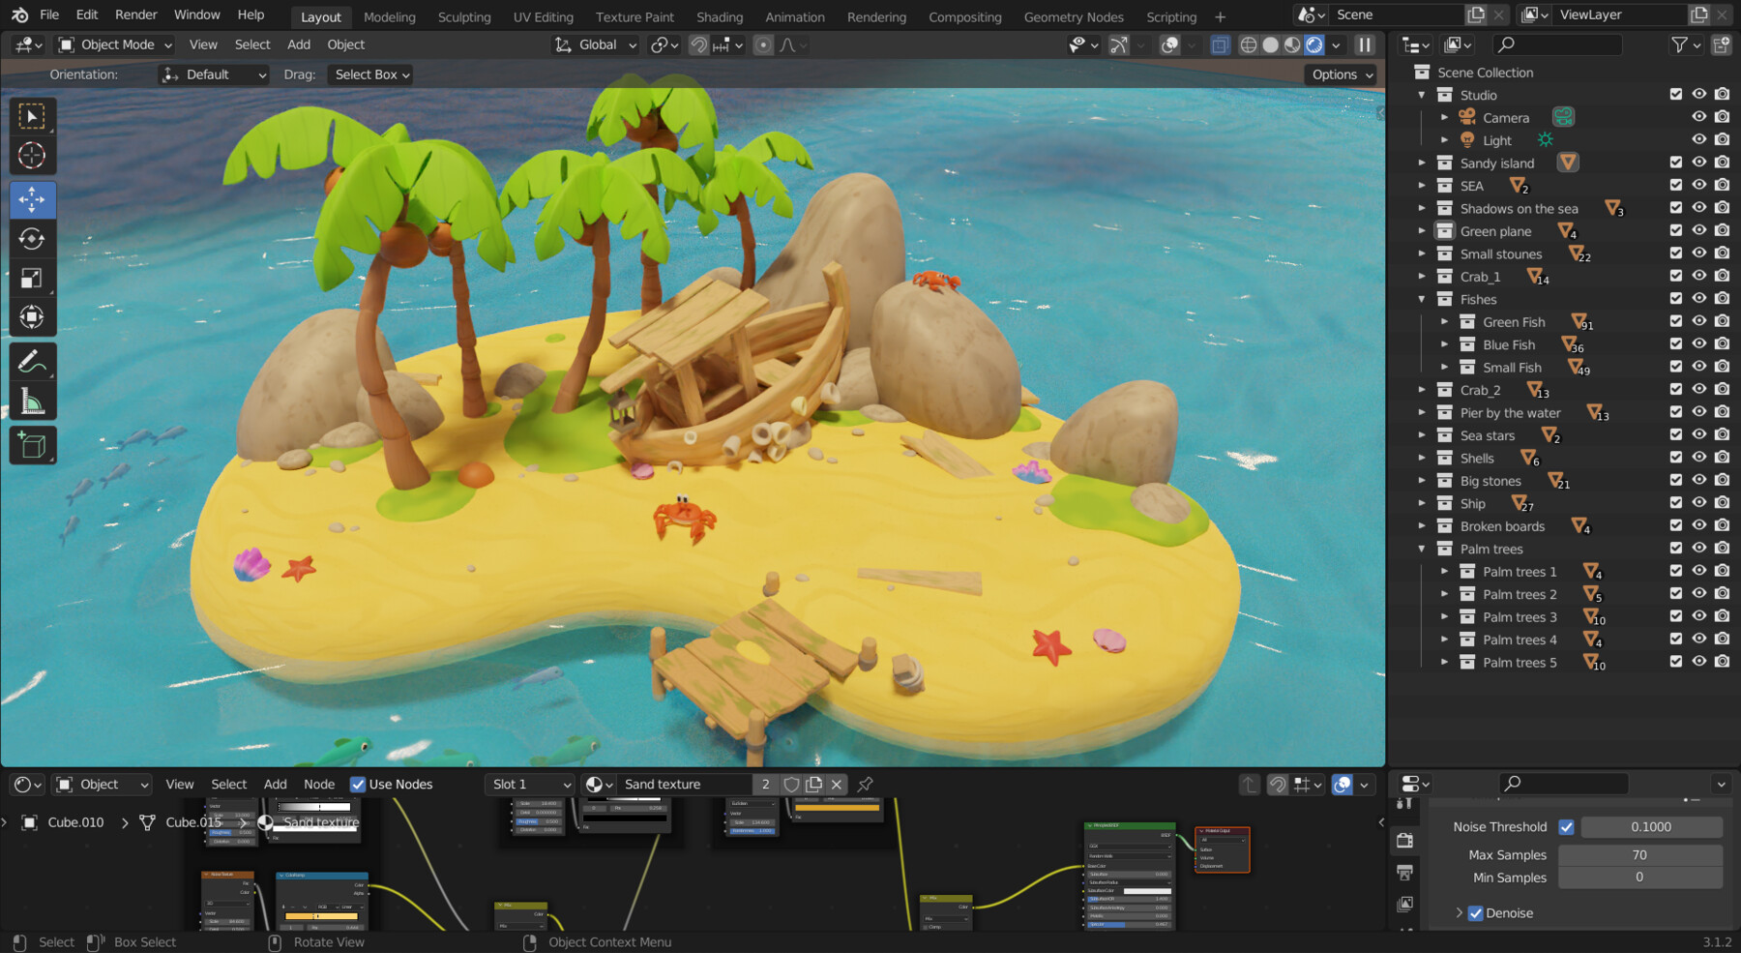The width and height of the screenshot is (1741, 953).
Task: Open the Orientation Default dropdown
Action: tap(214, 74)
